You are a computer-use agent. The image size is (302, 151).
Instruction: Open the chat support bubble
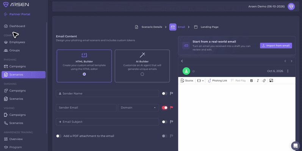pyautogui.click(x=296, y=146)
